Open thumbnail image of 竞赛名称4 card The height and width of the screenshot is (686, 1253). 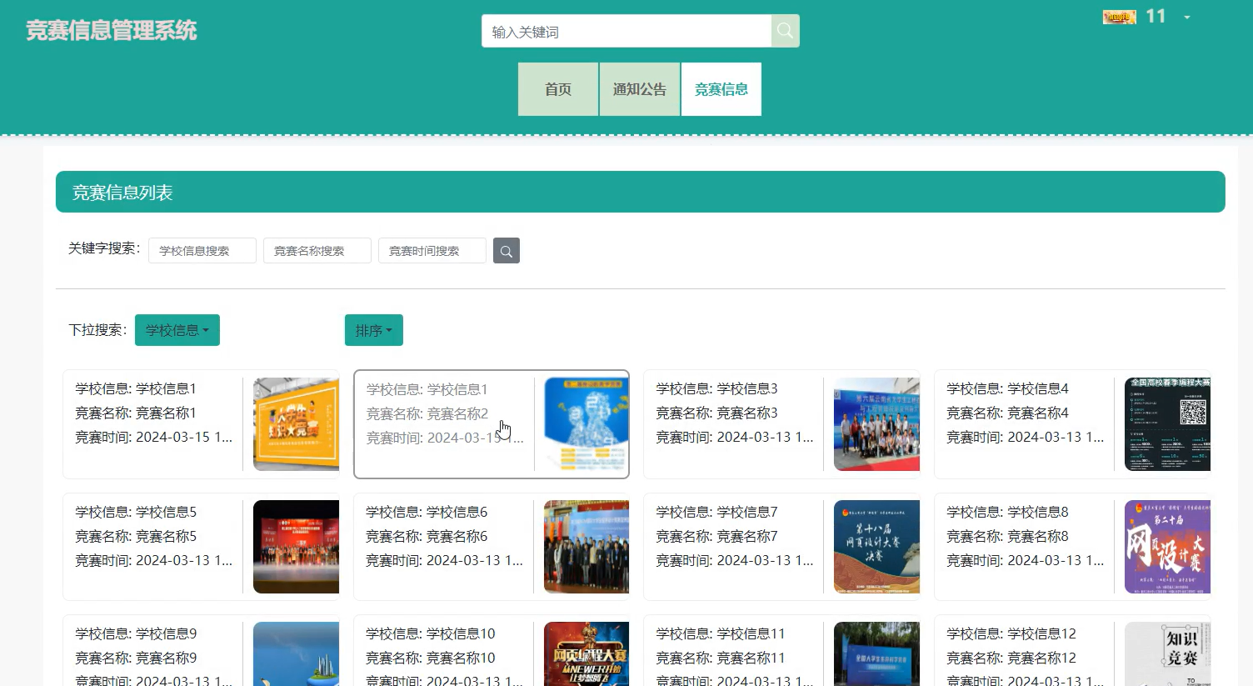[x=1167, y=424]
